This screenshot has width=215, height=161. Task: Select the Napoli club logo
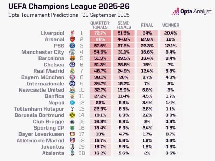point(72,103)
